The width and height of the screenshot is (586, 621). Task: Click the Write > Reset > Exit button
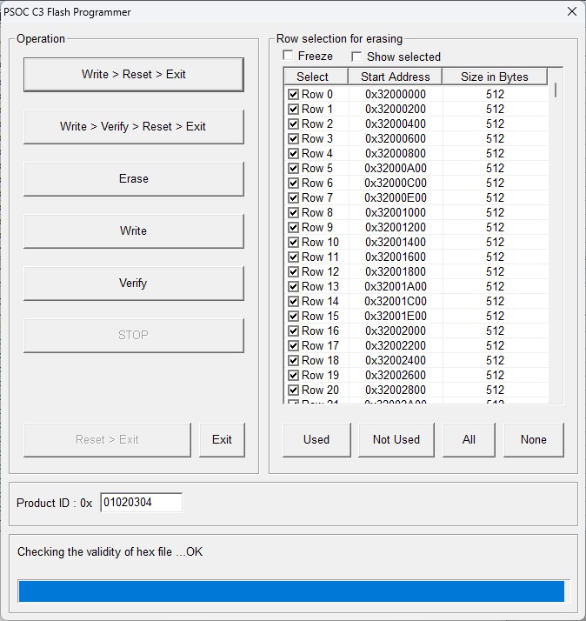pyautogui.click(x=133, y=75)
